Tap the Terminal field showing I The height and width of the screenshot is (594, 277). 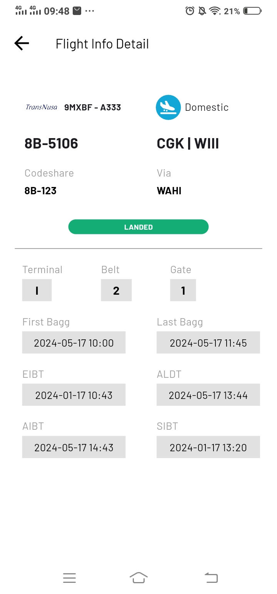[x=37, y=290]
